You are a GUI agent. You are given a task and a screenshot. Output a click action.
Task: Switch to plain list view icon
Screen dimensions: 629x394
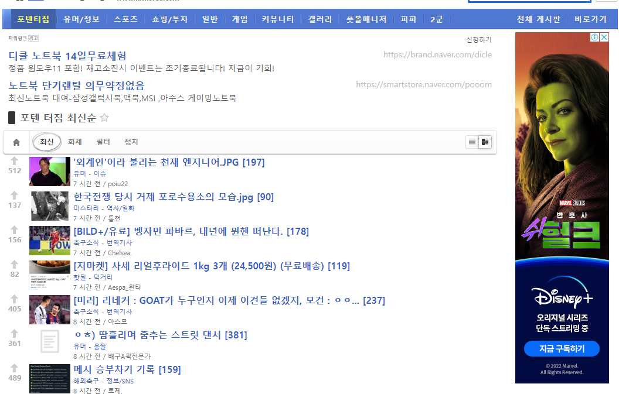pos(472,142)
